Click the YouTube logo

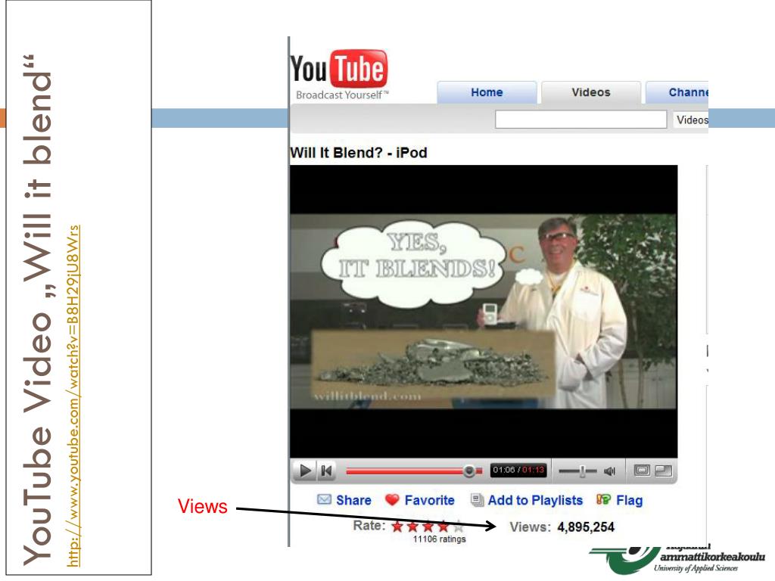(339, 69)
